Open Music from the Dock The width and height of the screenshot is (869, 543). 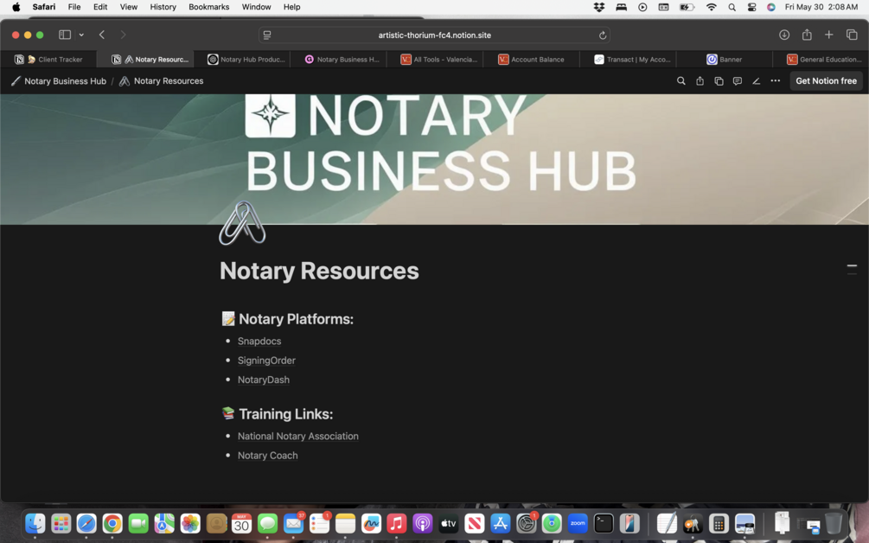397,523
